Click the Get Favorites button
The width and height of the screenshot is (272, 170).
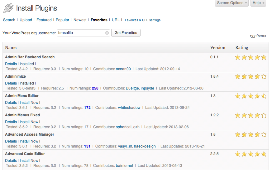pos(126,33)
